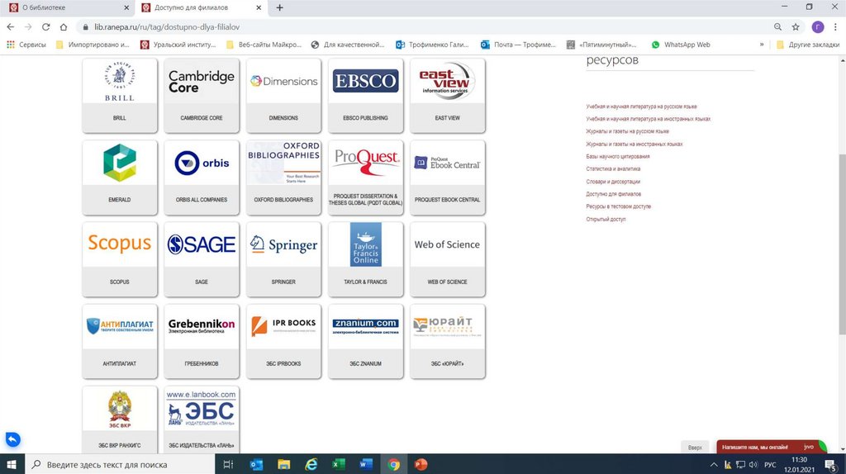Viewport: 846px width, 474px height.
Task: Open link Ресурсы в тестовом доступе
Action: (x=618, y=206)
